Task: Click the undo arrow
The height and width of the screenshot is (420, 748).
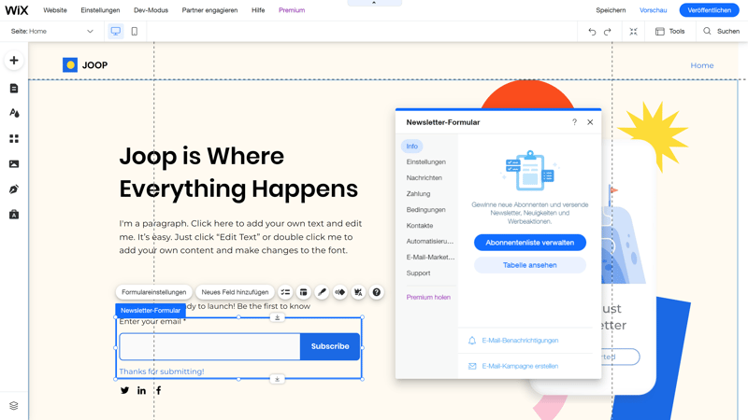Action: click(x=592, y=32)
